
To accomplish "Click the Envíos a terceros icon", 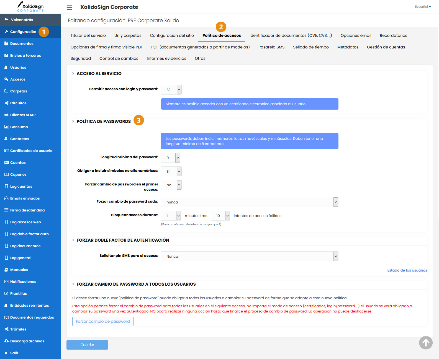I will pos(6,55).
